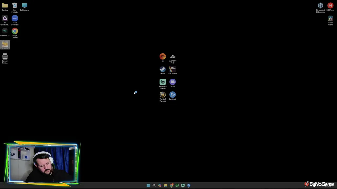Viewport: 337px width, 189px height.
Task: Open the Windows Start menu
Action: (x=148, y=185)
